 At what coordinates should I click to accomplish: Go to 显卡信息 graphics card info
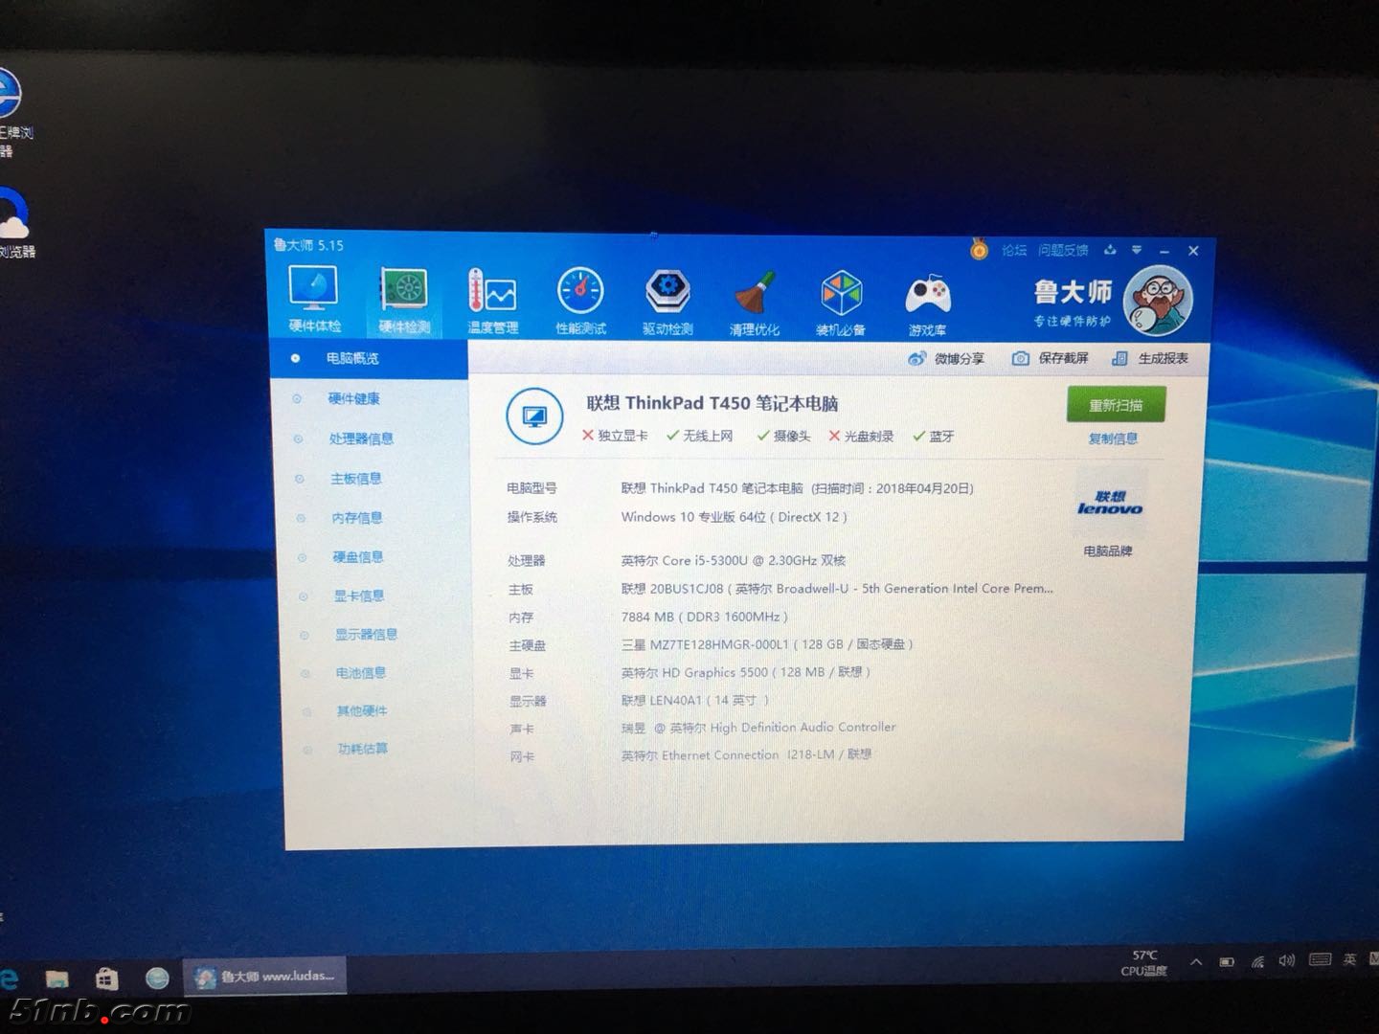[359, 596]
